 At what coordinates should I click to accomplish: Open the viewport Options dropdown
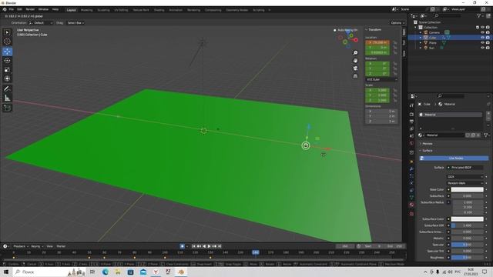[x=397, y=23]
